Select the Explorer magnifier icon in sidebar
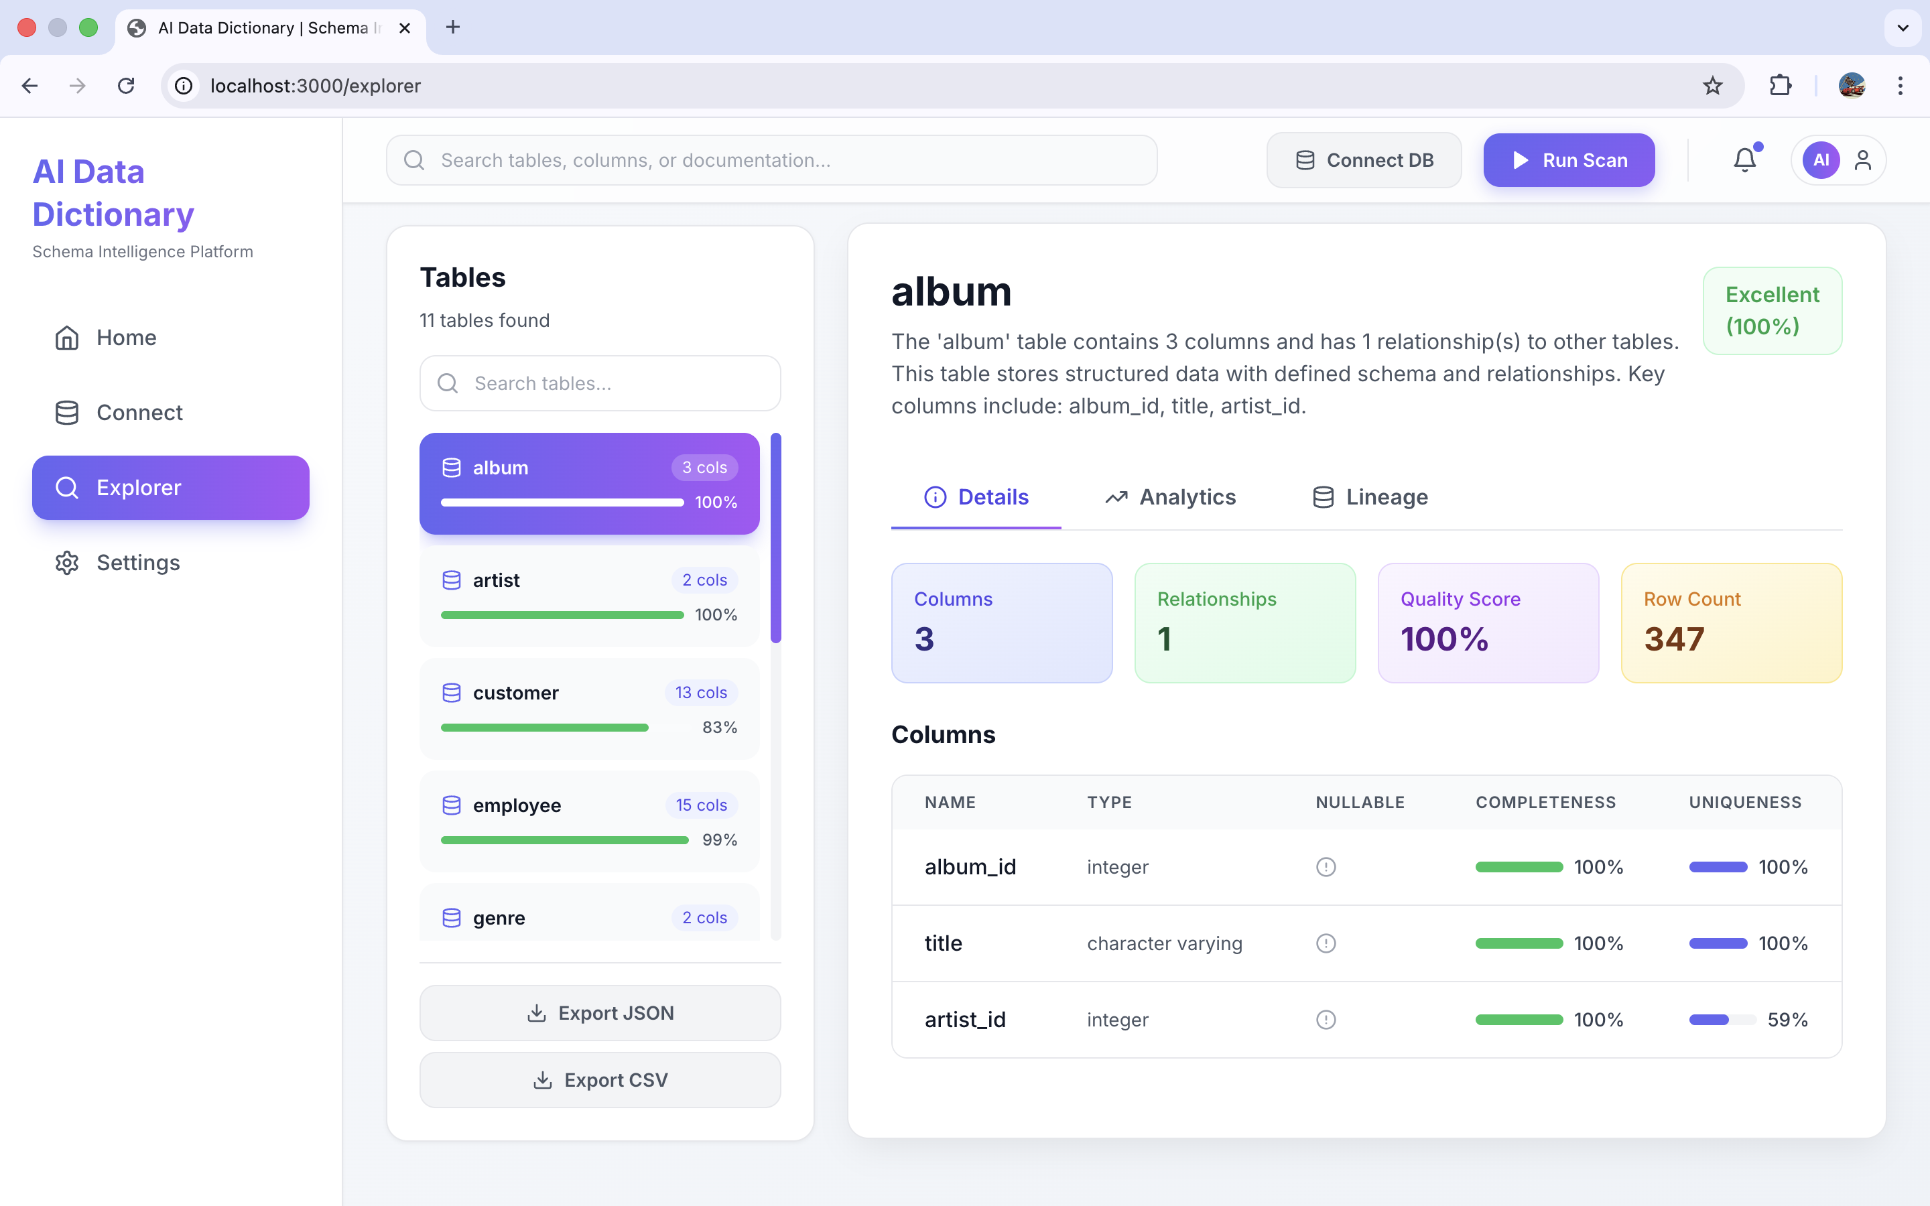The width and height of the screenshot is (1930, 1206). point(67,487)
